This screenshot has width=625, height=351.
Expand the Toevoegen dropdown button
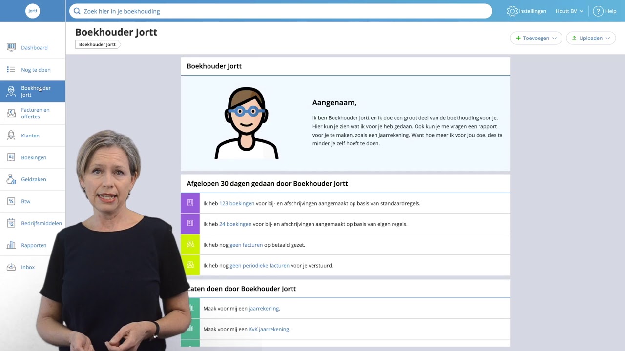[x=536, y=38]
